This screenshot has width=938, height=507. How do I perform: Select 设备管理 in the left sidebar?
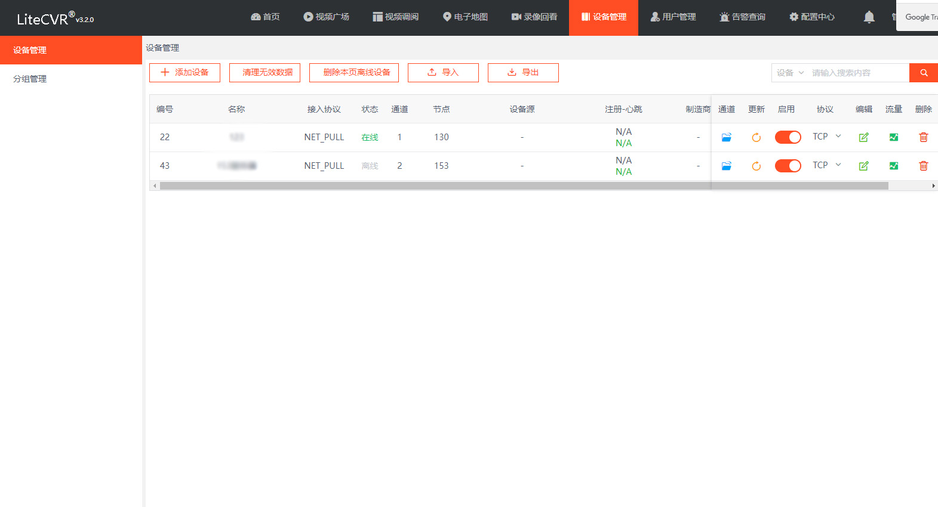[71, 50]
